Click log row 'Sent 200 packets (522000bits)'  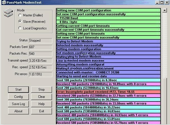click(x=108, y=88)
